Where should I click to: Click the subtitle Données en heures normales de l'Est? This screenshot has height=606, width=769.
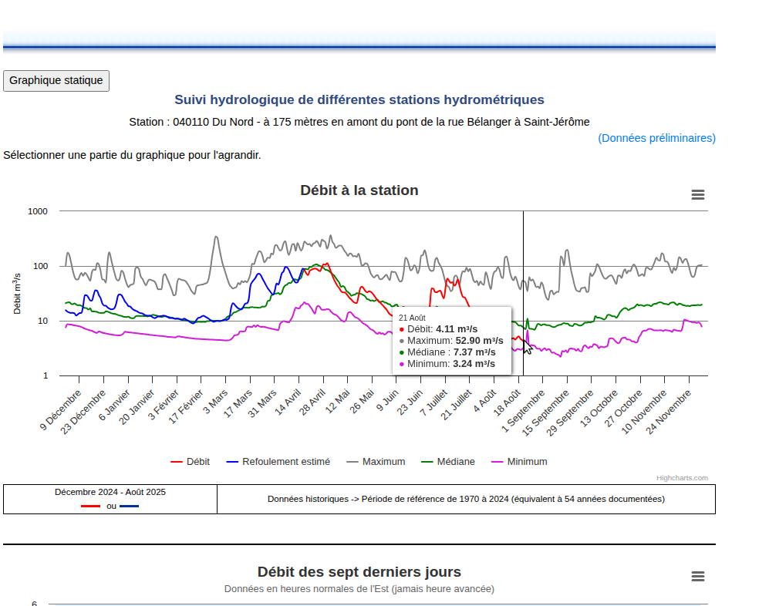[359, 589]
